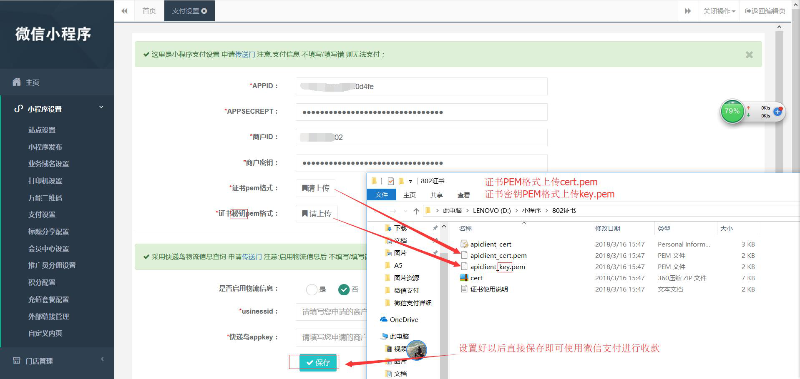The height and width of the screenshot is (379, 800).
Task: Open 站点设置 in sidebar
Action: click(x=42, y=130)
